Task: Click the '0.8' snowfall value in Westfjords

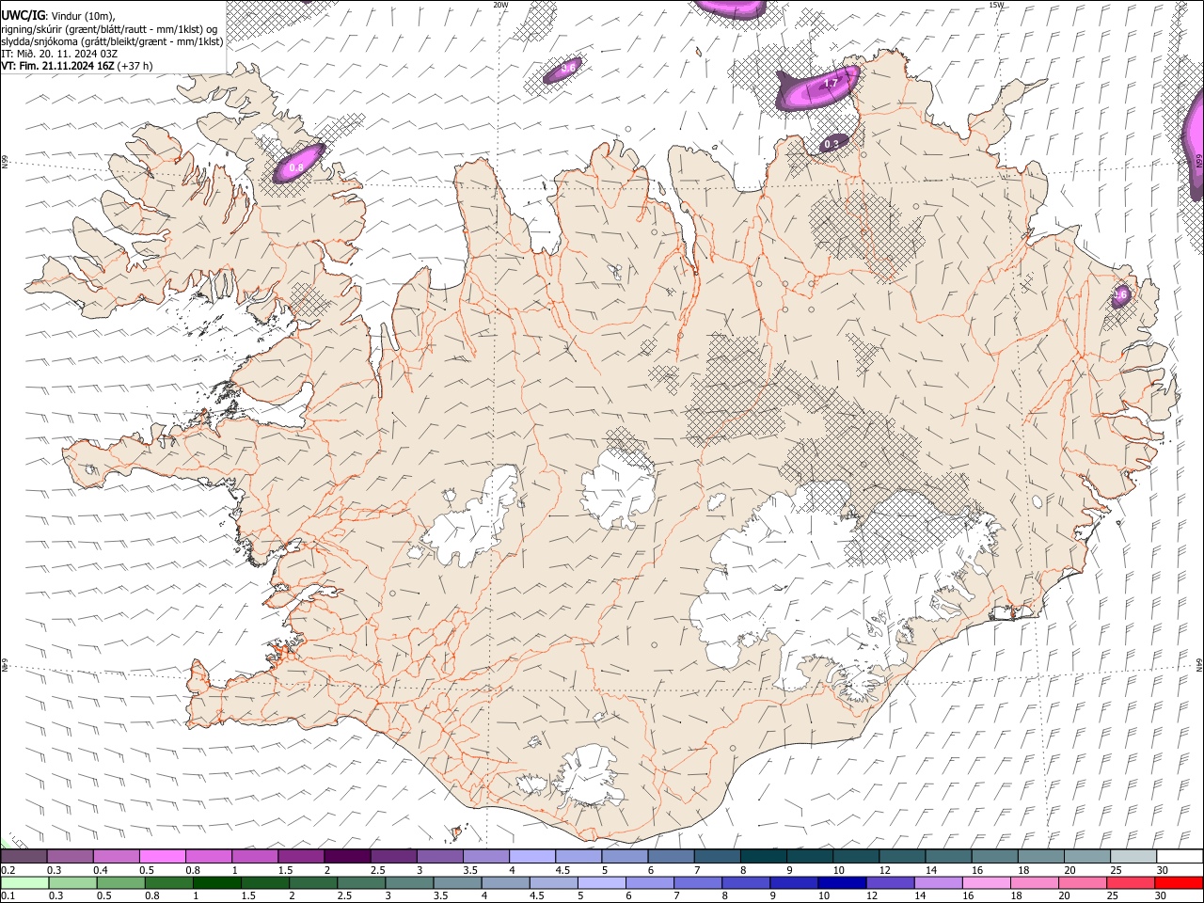Action: [x=296, y=167]
